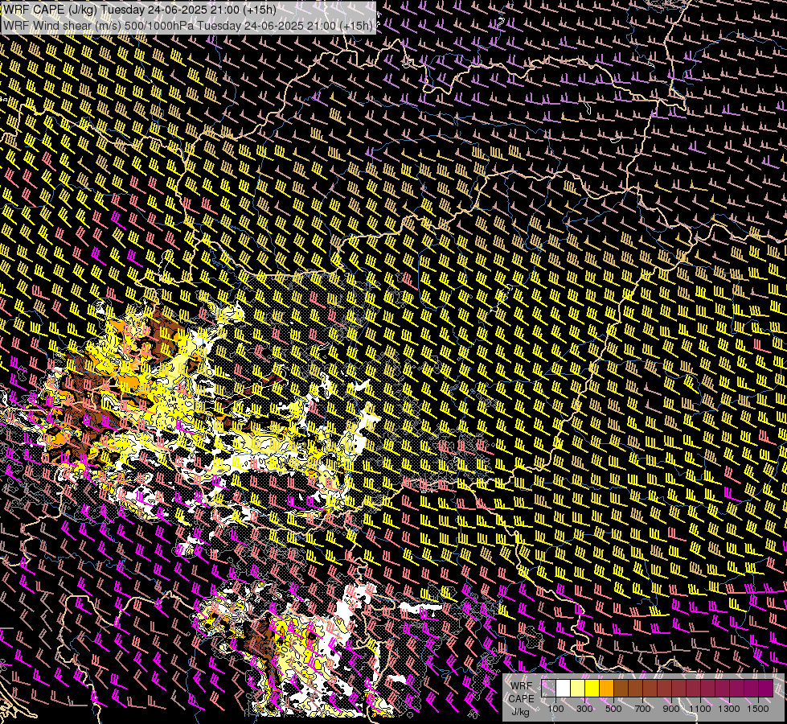
Task: Click the legend value 1300
Action: click(x=729, y=709)
